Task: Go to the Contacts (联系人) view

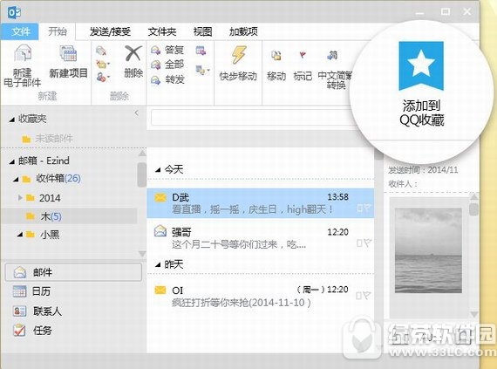Action: 37,311
